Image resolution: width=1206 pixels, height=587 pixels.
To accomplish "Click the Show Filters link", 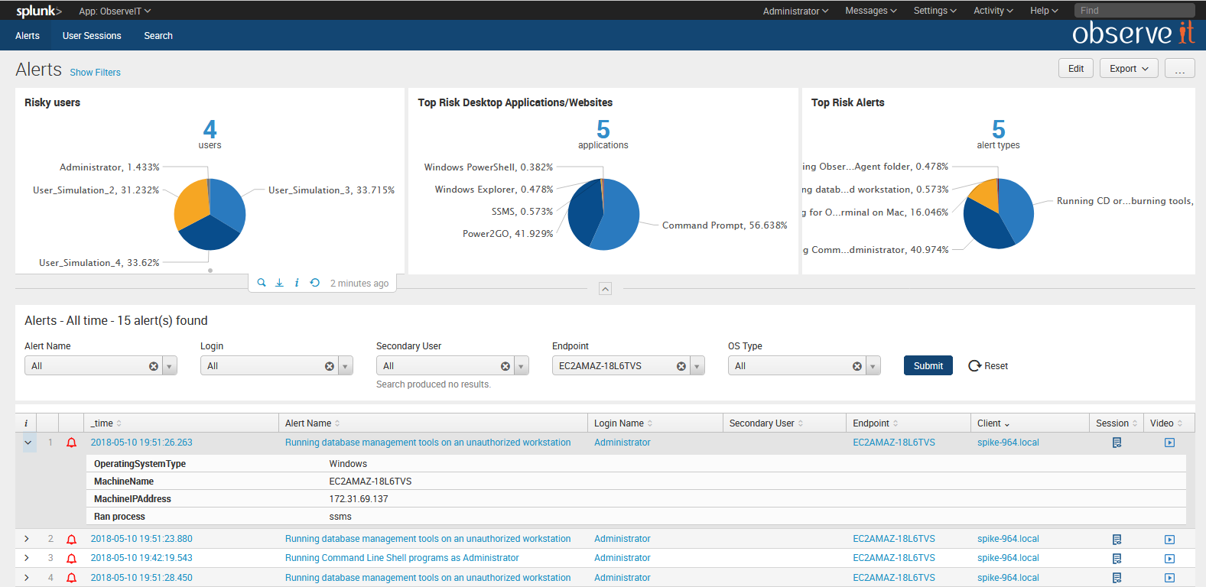I will [x=95, y=73].
